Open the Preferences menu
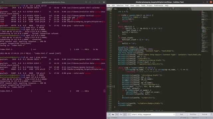The width and height of the screenshot is (213, 119). 158,6
